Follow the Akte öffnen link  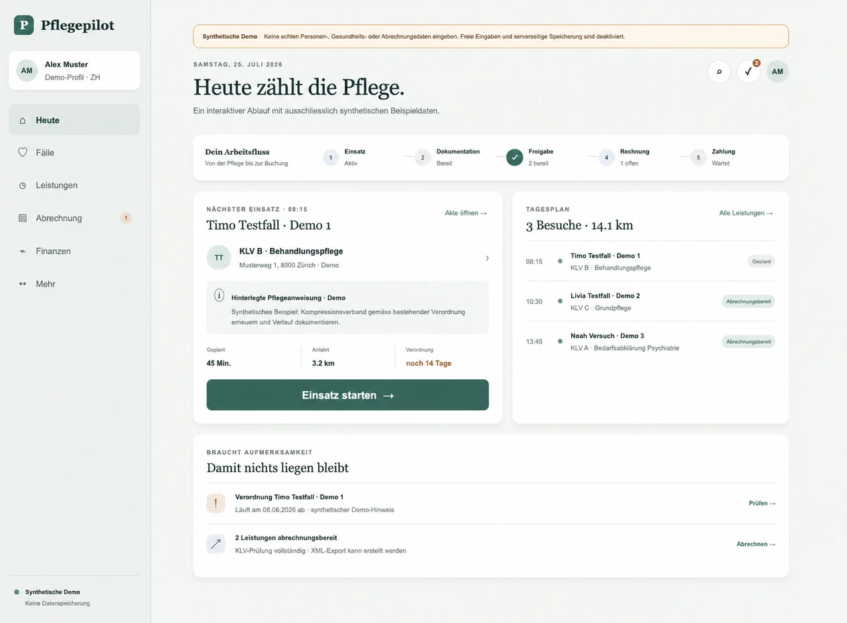click(x=466, y=213)
